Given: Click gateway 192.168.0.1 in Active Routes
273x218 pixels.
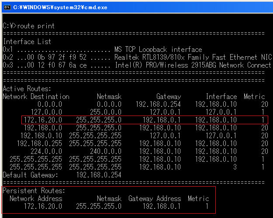Looking at the screenshot, I should pyautogui.click(x=162, y=120).
